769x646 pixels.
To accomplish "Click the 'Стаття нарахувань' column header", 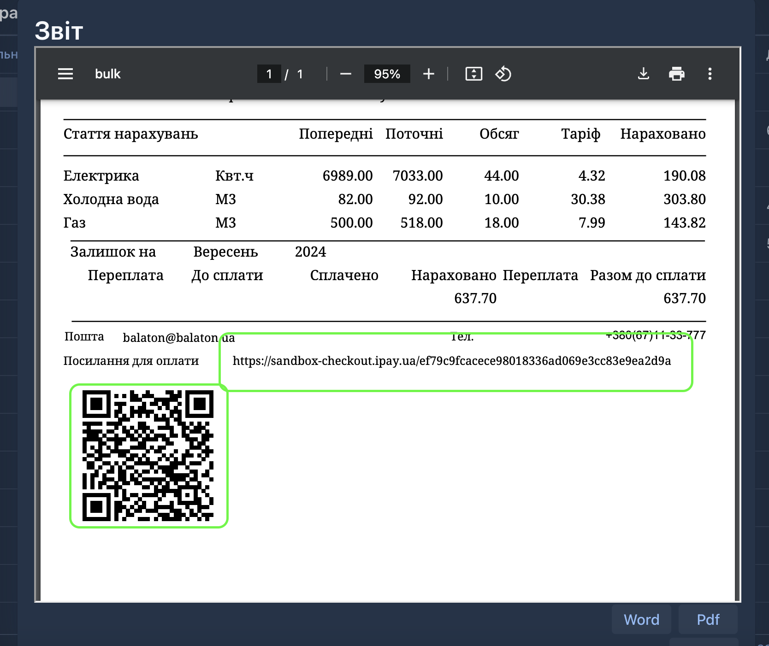I will point(131,134).
